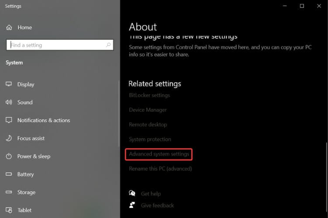328x218 pixels.
Task: Click the Sound speaker icon
Action: point(9,102)
